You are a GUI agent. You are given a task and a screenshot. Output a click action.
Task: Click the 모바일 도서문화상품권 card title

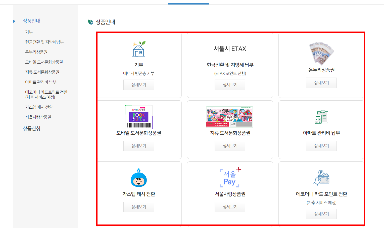tap(139, 133)
